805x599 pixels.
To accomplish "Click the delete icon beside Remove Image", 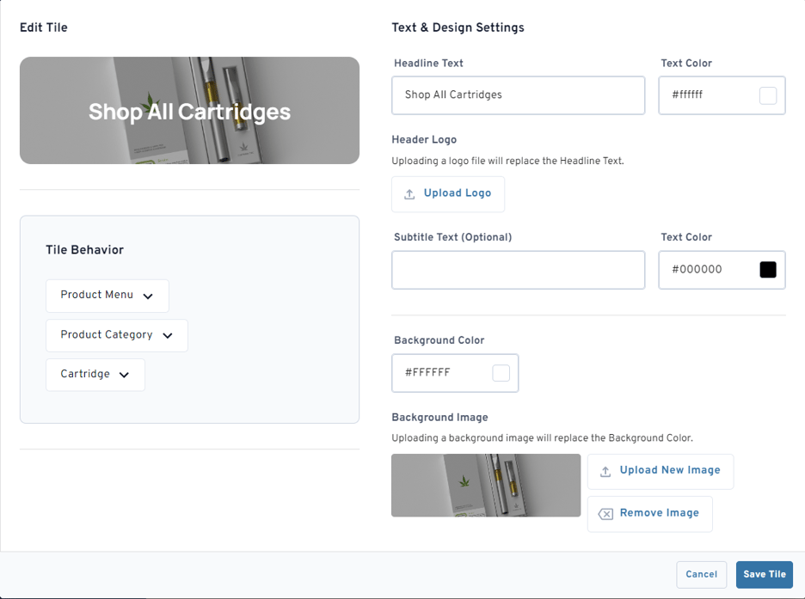I will point(605,514).
